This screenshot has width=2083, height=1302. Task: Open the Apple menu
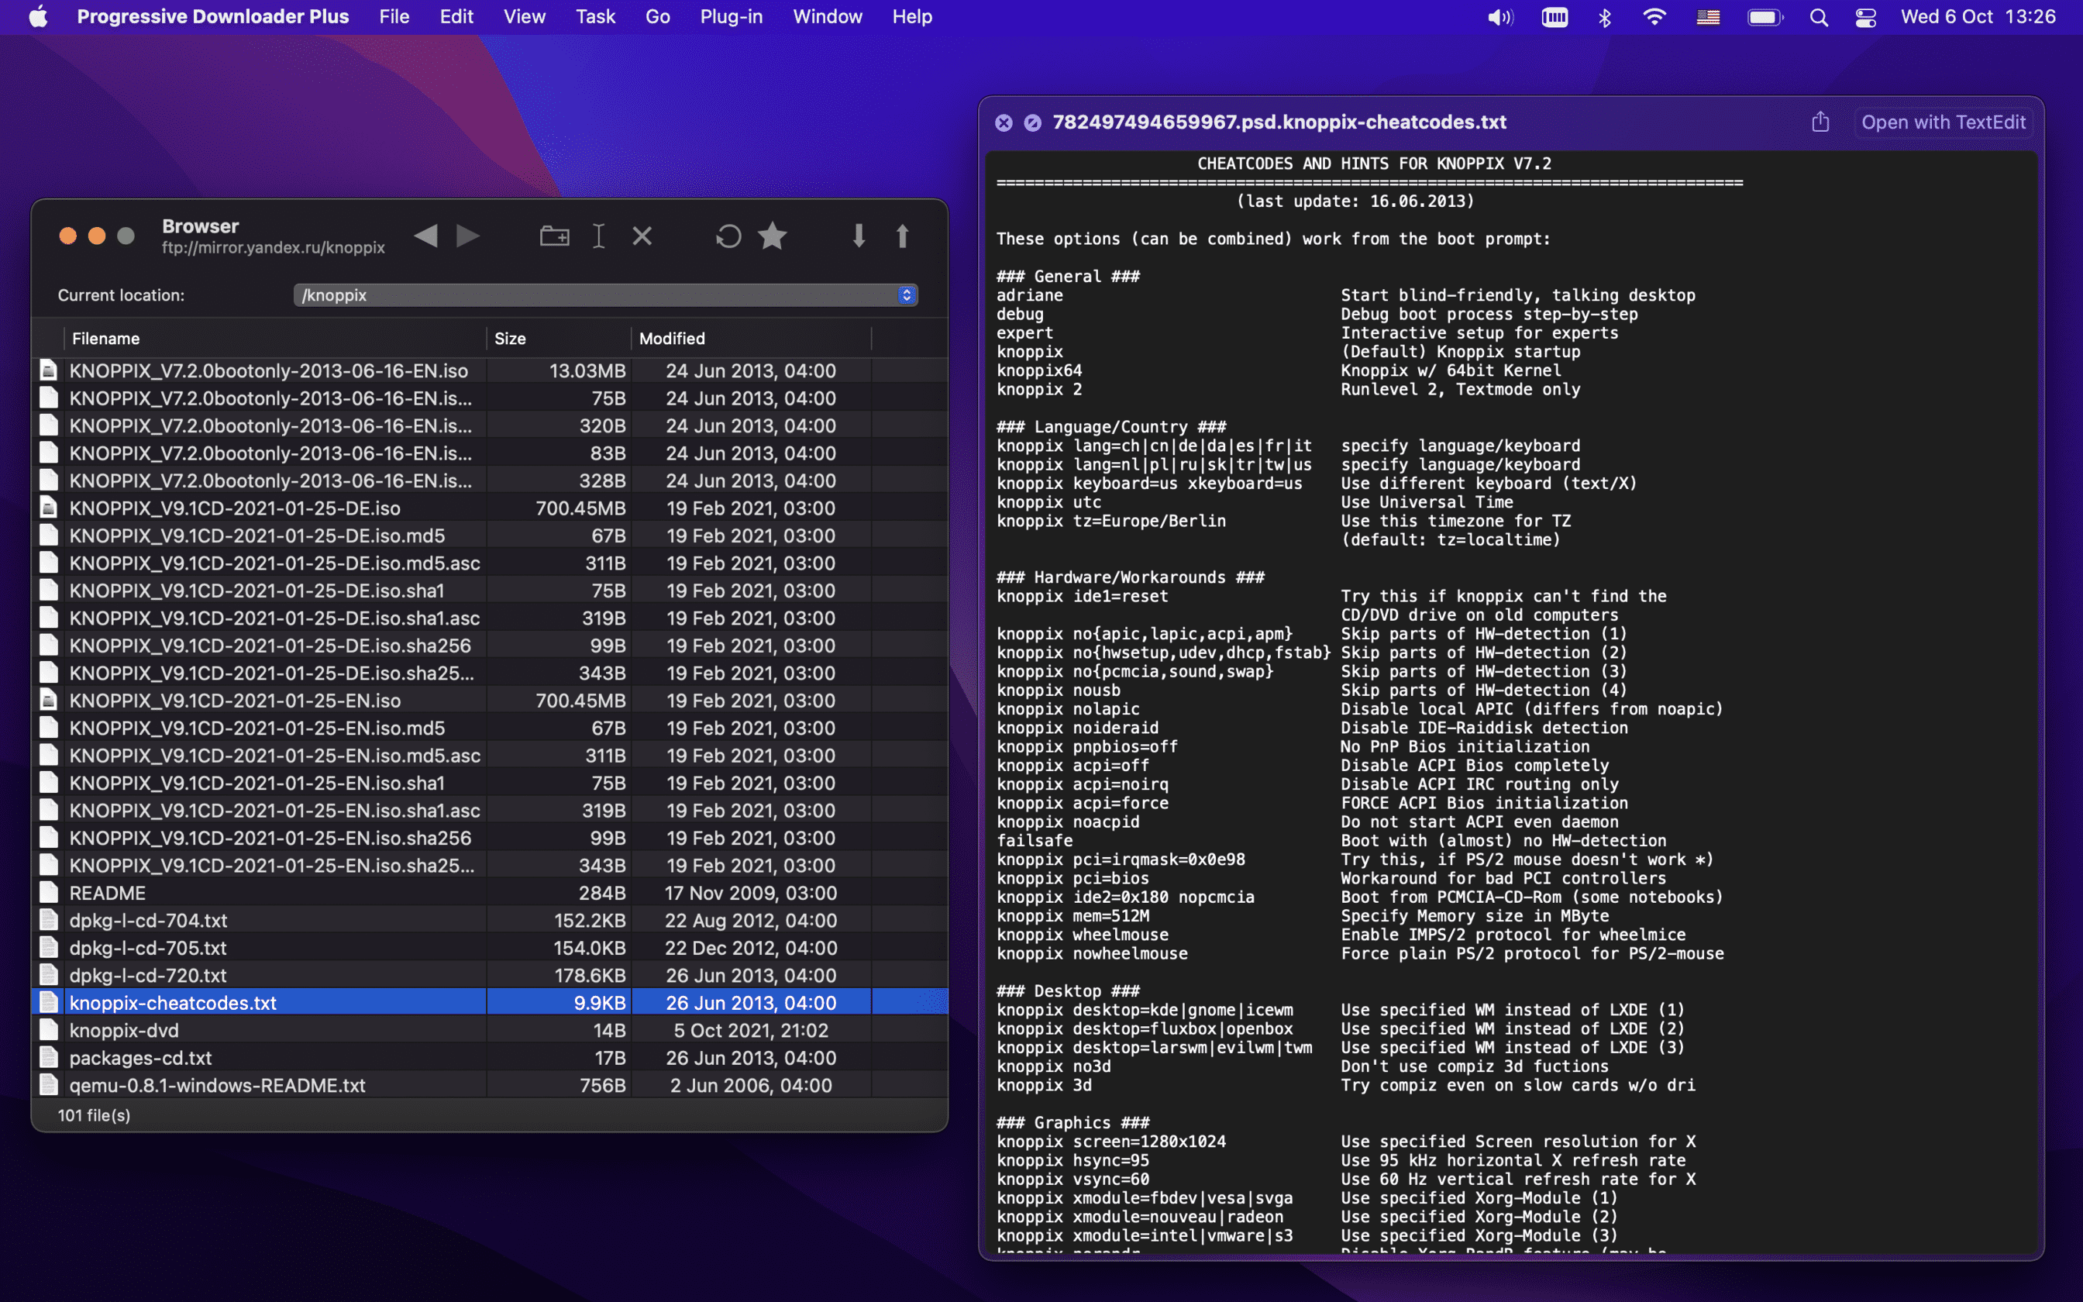38,16
